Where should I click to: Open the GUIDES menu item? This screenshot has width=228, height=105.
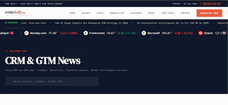coord(86,13)
